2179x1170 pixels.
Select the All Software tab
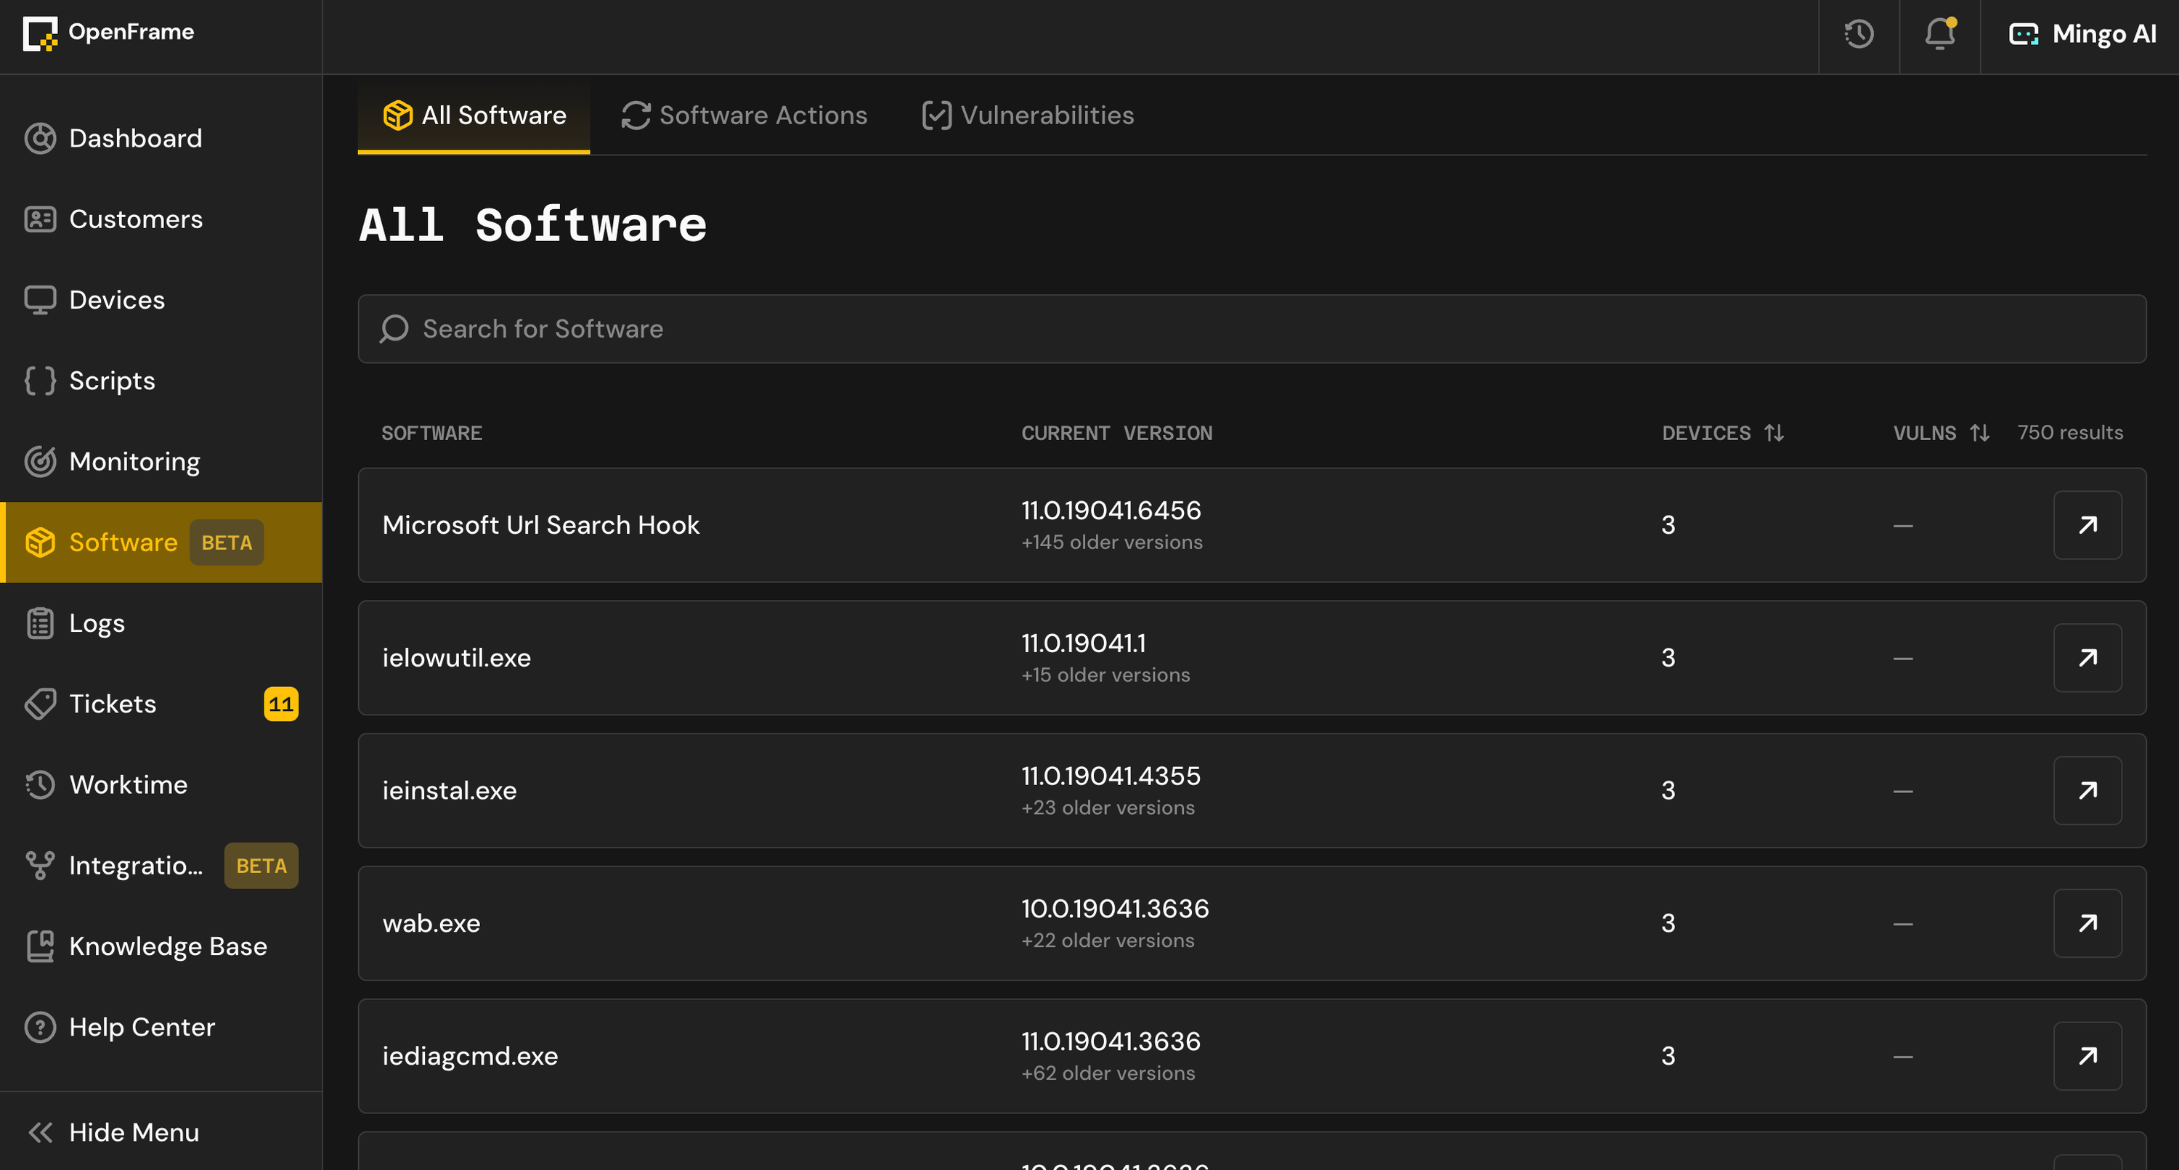point(474,116)
